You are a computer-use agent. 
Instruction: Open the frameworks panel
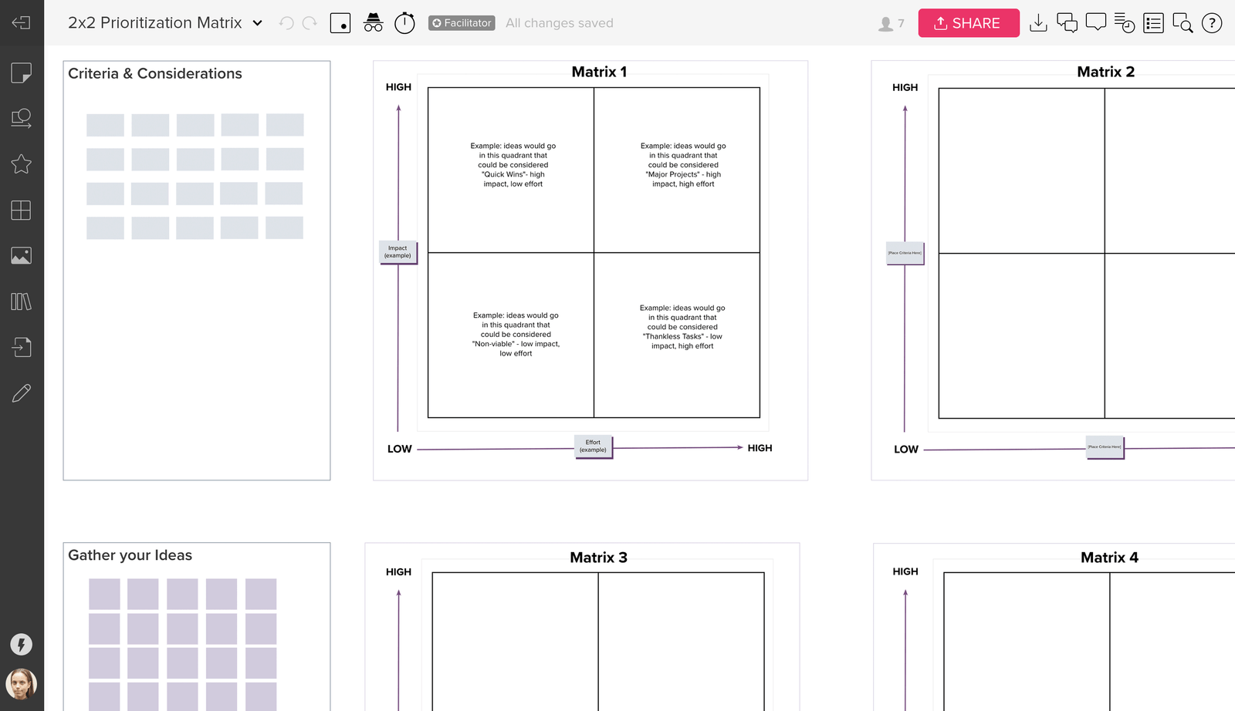coord(22,210)
